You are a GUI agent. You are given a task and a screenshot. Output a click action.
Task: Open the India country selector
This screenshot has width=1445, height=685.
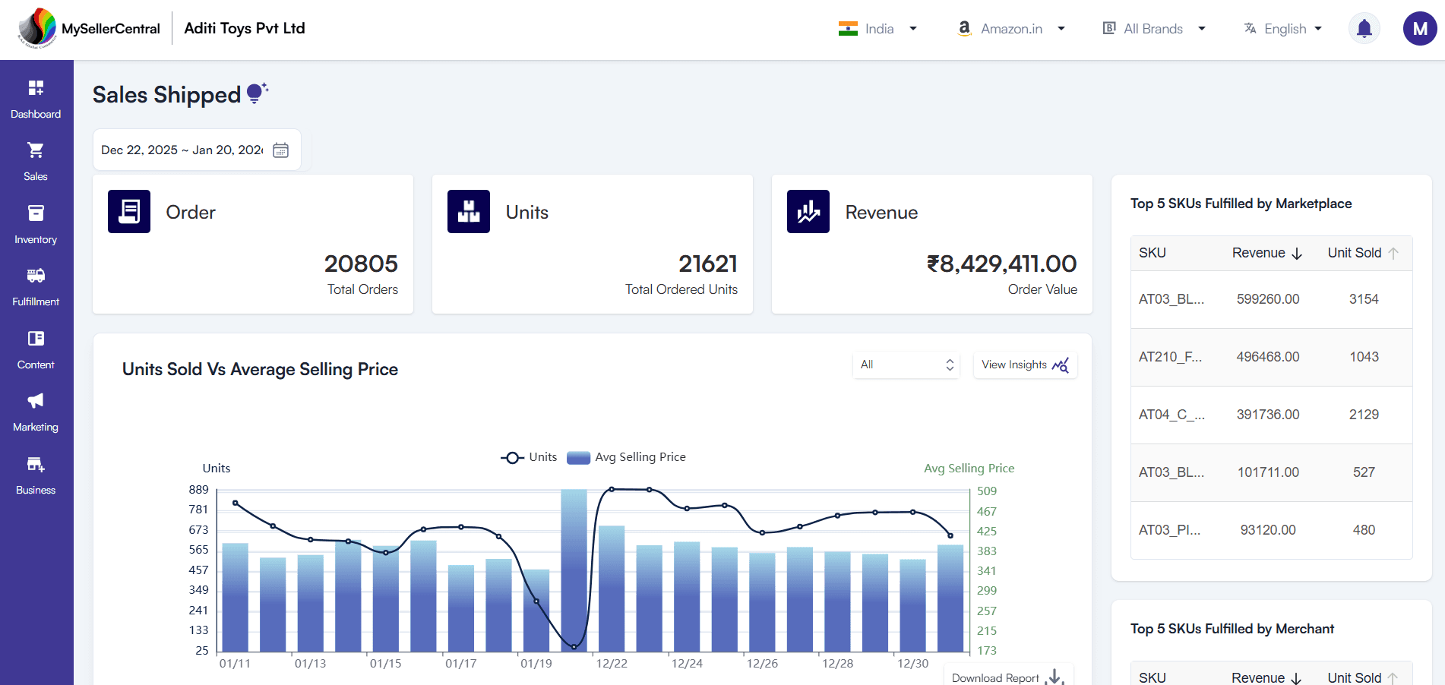point(878,28)
